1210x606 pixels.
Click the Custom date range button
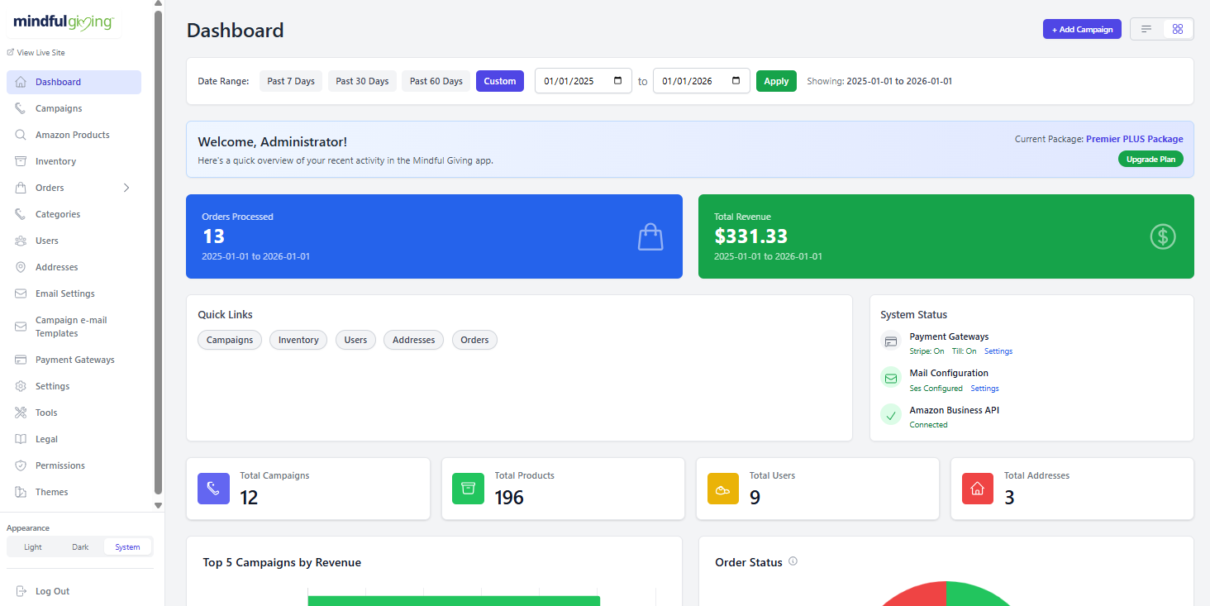(x=499, y=80)
